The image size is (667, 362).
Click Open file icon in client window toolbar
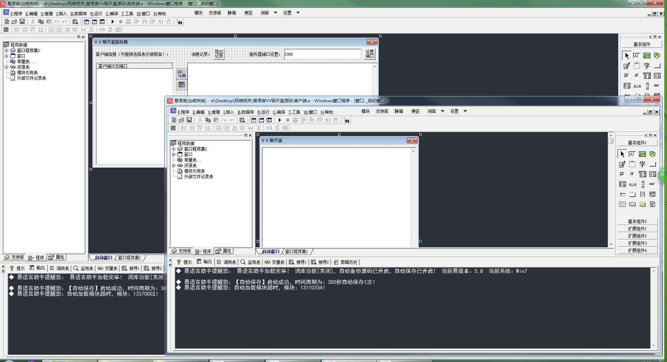point(182,120)
